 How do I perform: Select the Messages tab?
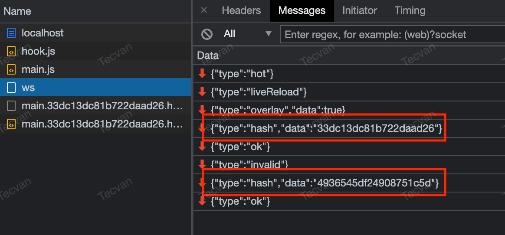302,11
